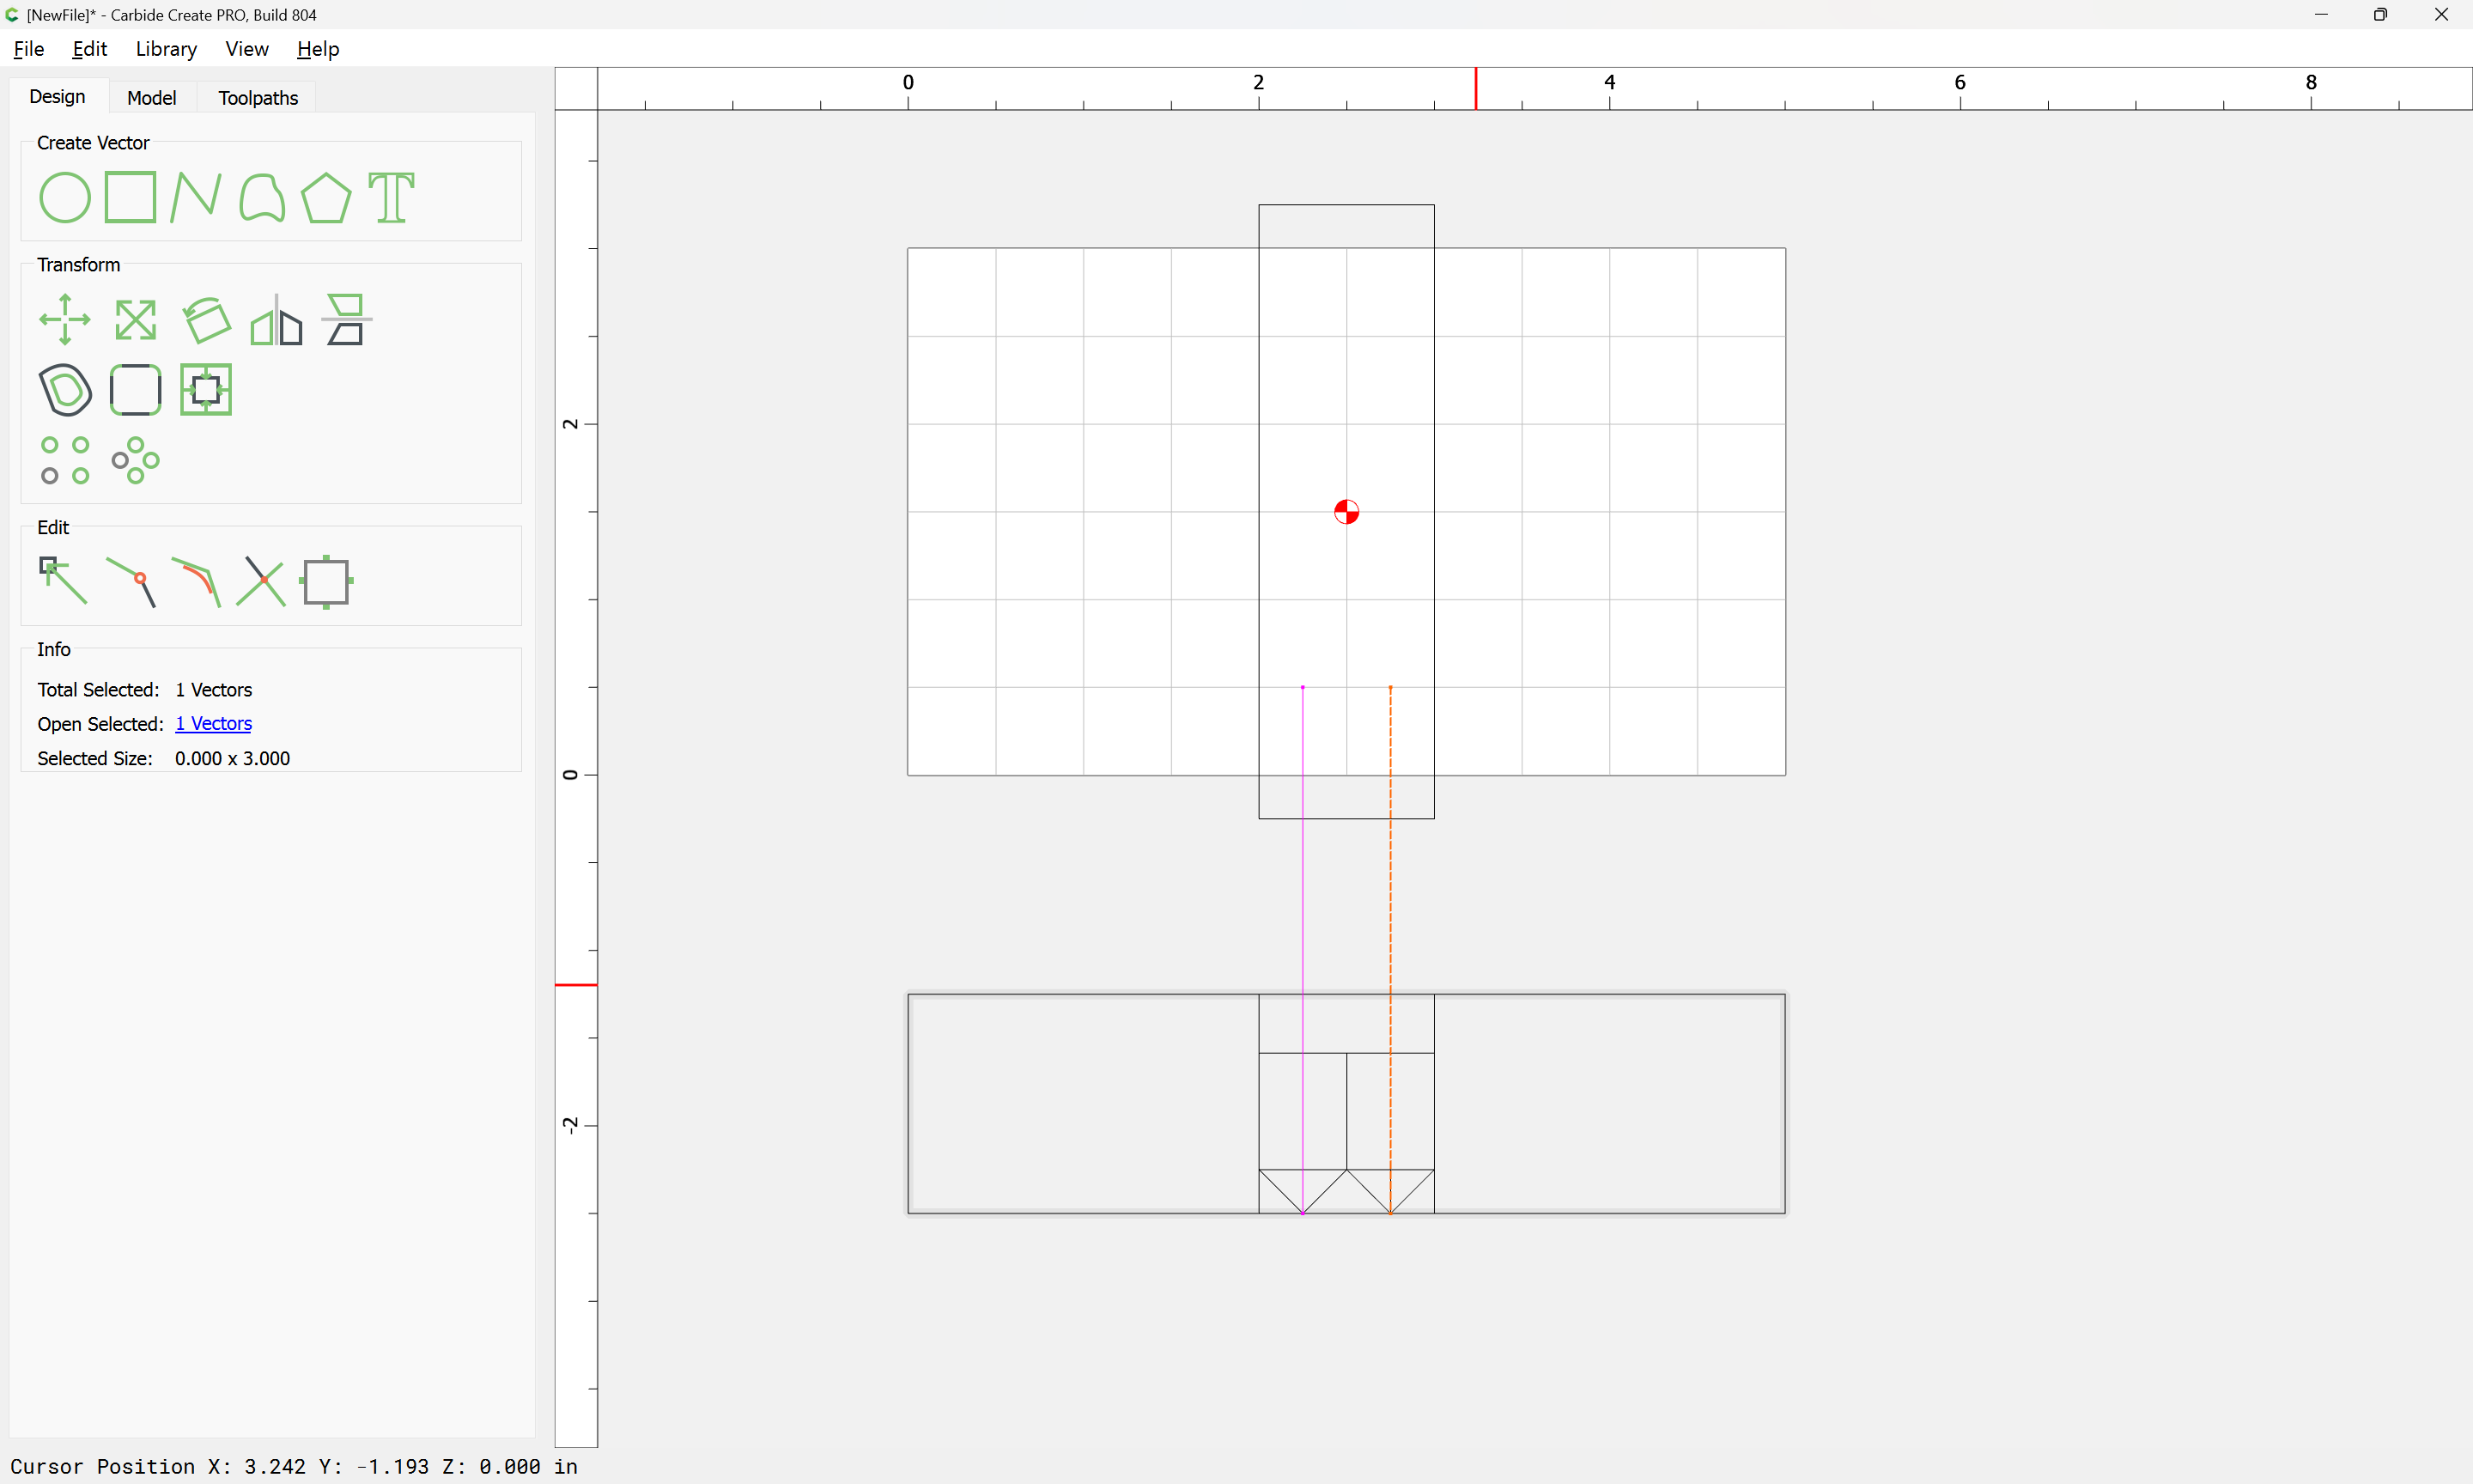Select the Create Circle tool

click(x=64, y=197)
